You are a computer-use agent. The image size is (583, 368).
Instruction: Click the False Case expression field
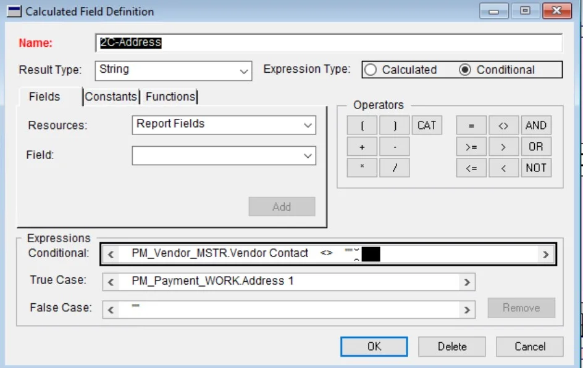[289, 309]
